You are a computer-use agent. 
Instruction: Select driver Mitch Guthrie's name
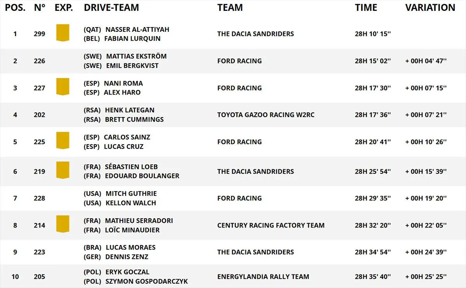click(x=131, y=193)
